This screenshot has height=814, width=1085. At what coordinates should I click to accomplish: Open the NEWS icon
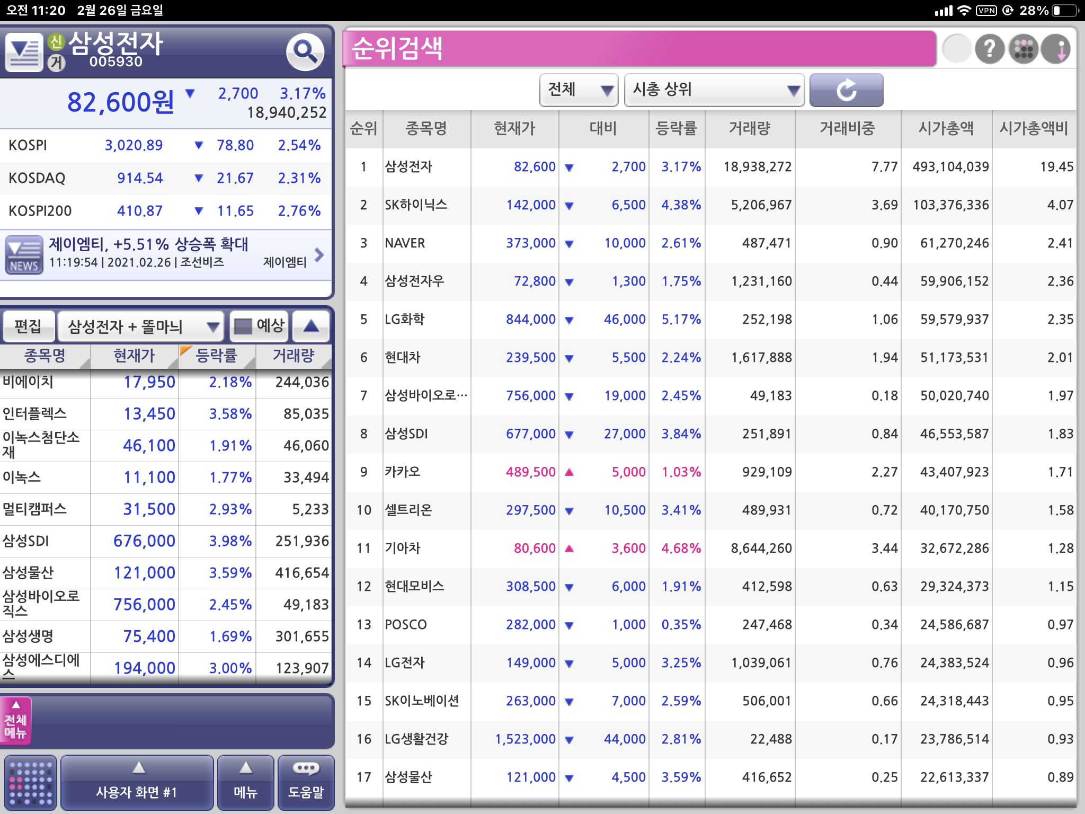tap(24, 254)
